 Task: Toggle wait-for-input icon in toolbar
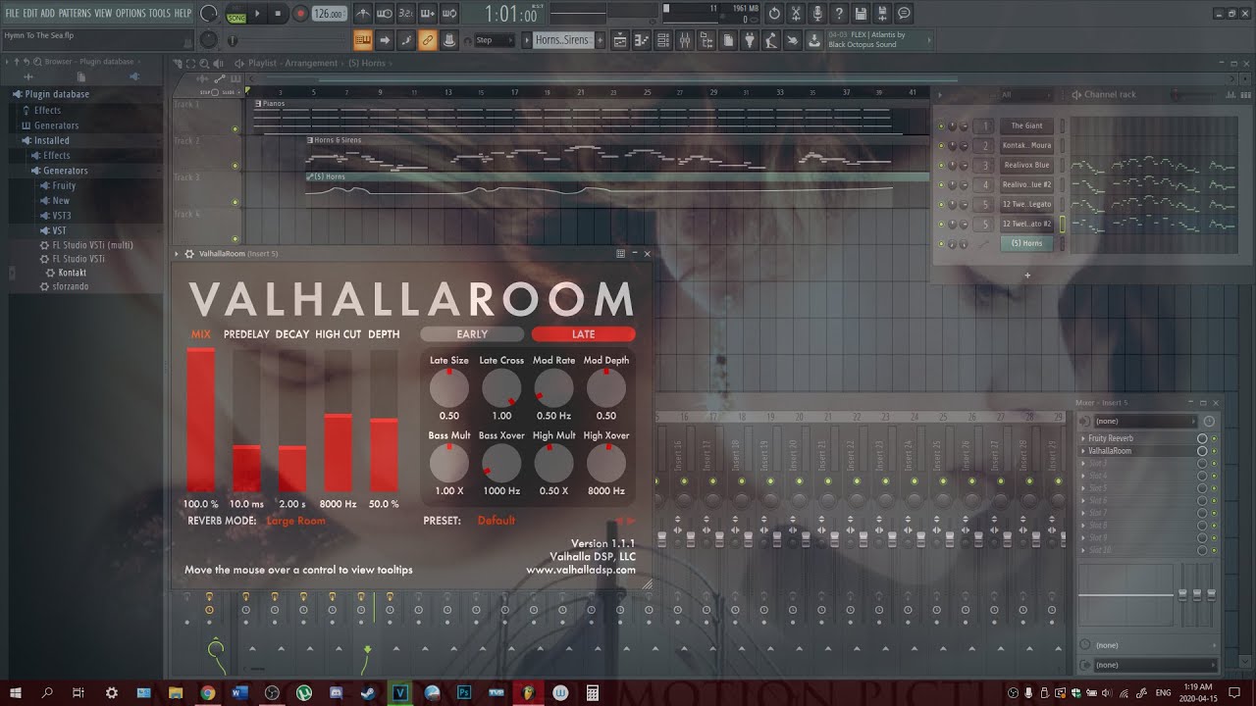tap(385, 14)
